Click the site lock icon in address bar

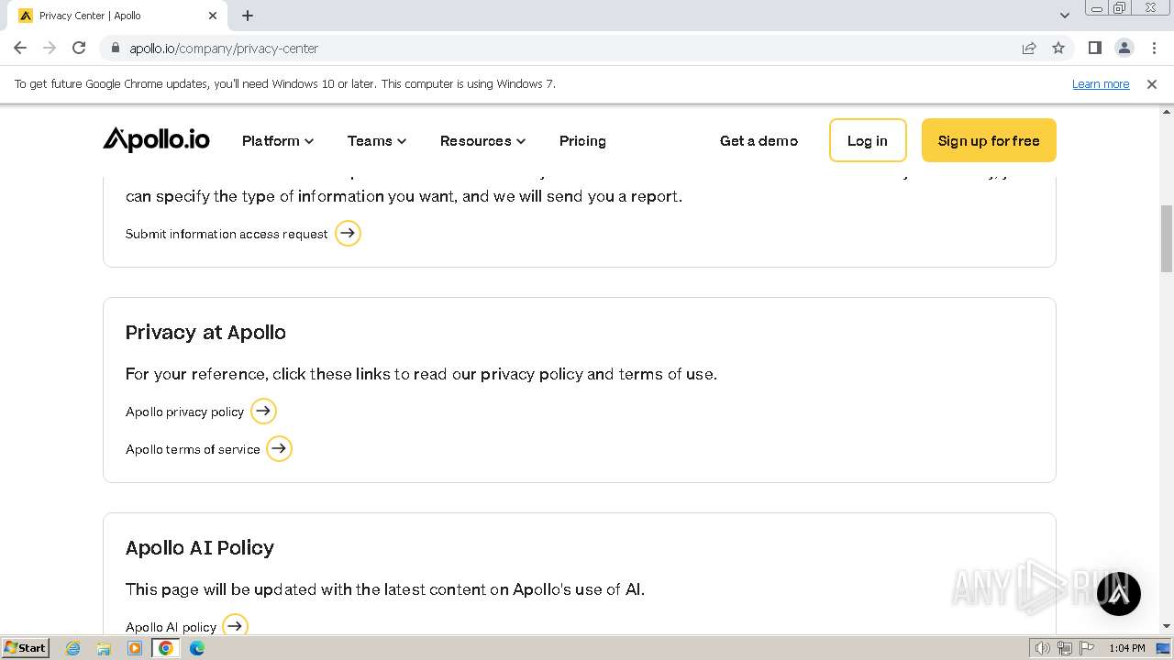tap(115, 48)
